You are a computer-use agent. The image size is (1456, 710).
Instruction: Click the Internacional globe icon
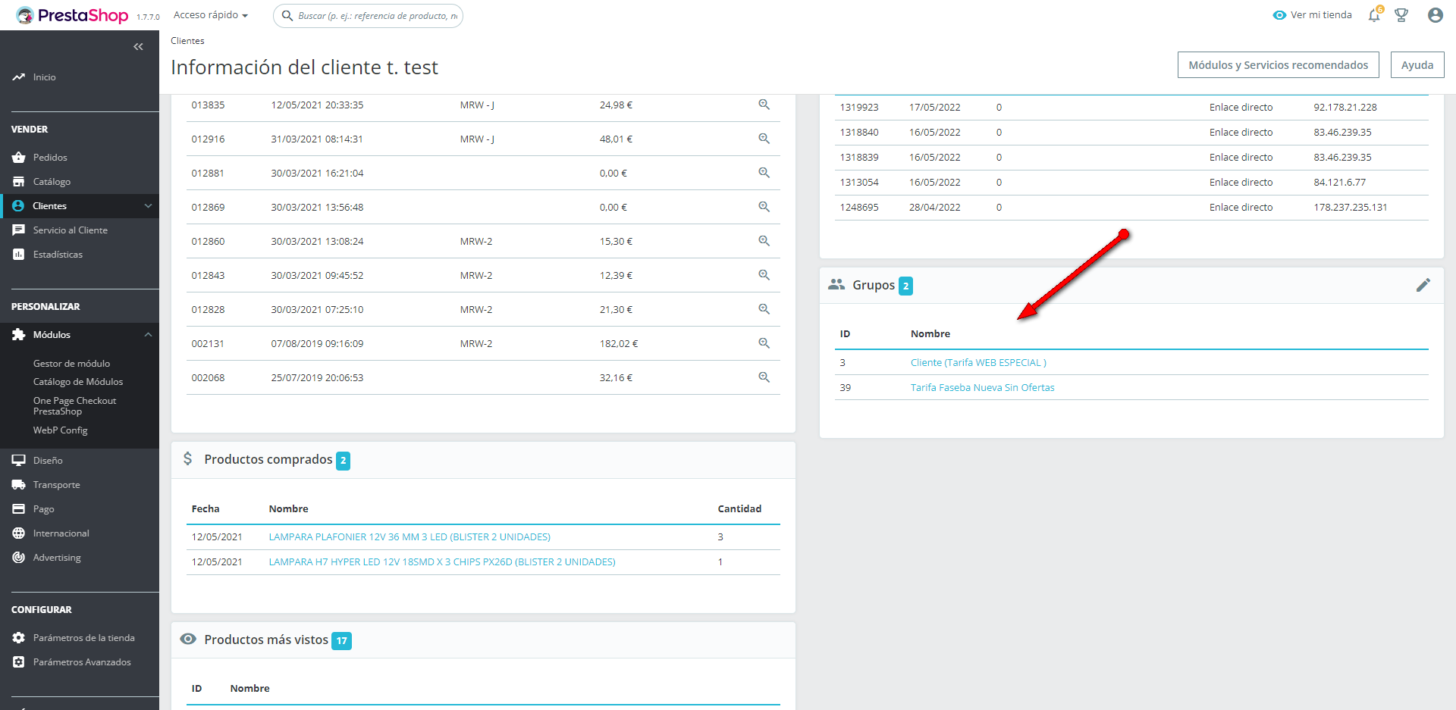[19, 533]
